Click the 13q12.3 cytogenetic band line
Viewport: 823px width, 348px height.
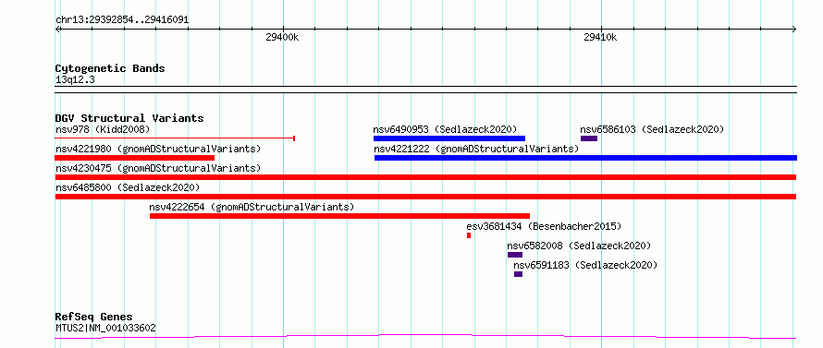[425, 90]
